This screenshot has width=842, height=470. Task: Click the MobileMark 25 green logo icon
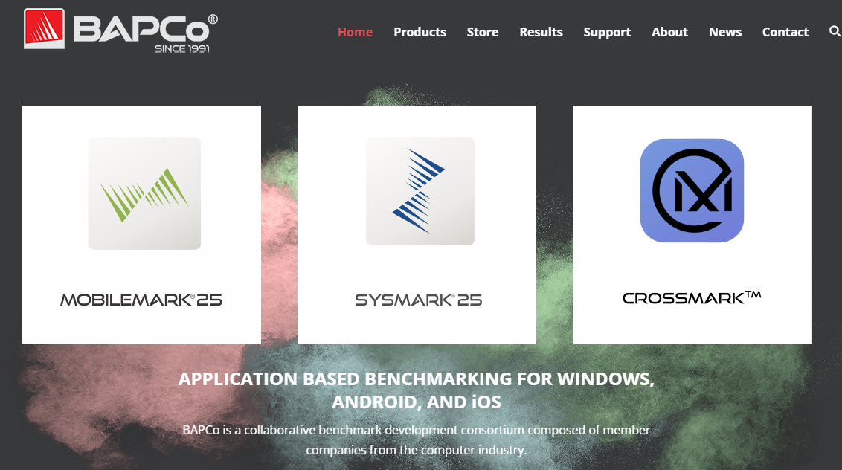point(144,193)
